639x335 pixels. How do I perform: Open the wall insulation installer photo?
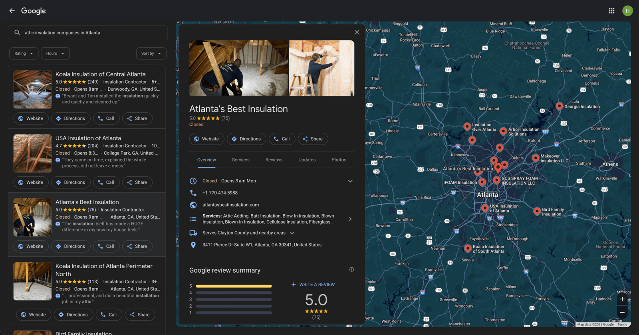tap(321, 68)
